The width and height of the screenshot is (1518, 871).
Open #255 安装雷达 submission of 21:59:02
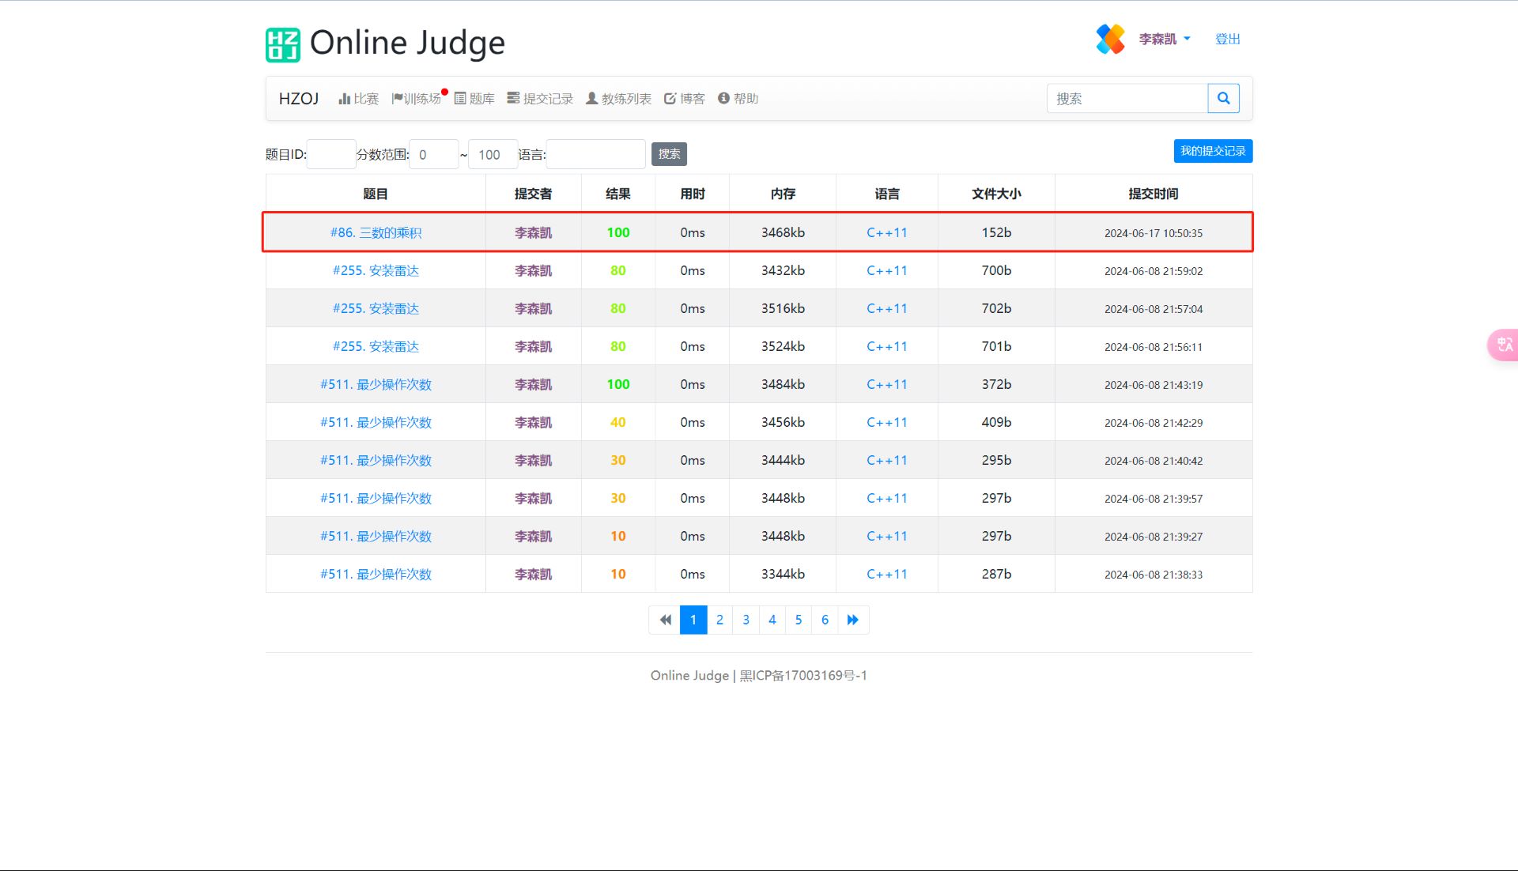tap(376, 270)
